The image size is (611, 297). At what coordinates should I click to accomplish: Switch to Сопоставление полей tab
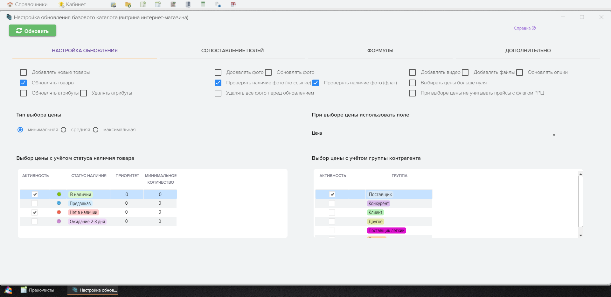(233, 51)
